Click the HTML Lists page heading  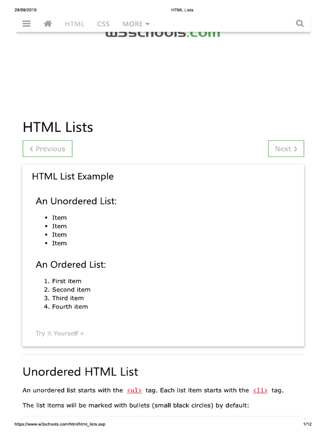pos(58,127)
